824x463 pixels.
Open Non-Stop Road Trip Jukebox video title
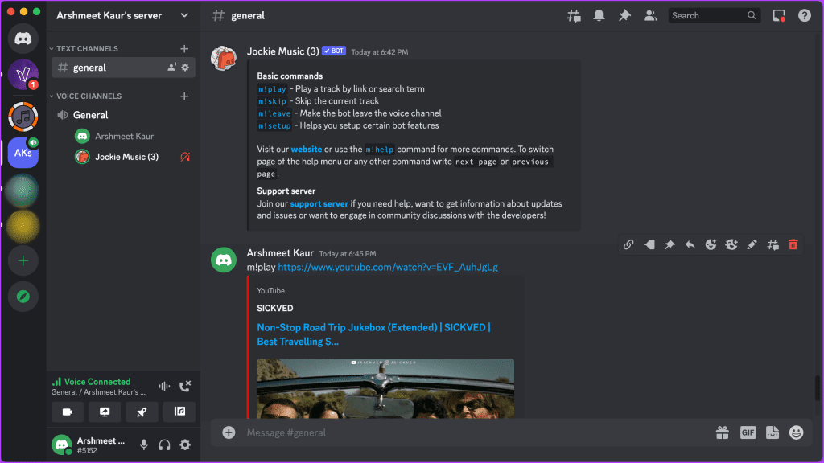(x=373, y=334)
